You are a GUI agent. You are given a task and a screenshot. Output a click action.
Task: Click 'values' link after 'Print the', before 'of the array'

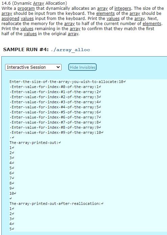click(x=113, y=18)
